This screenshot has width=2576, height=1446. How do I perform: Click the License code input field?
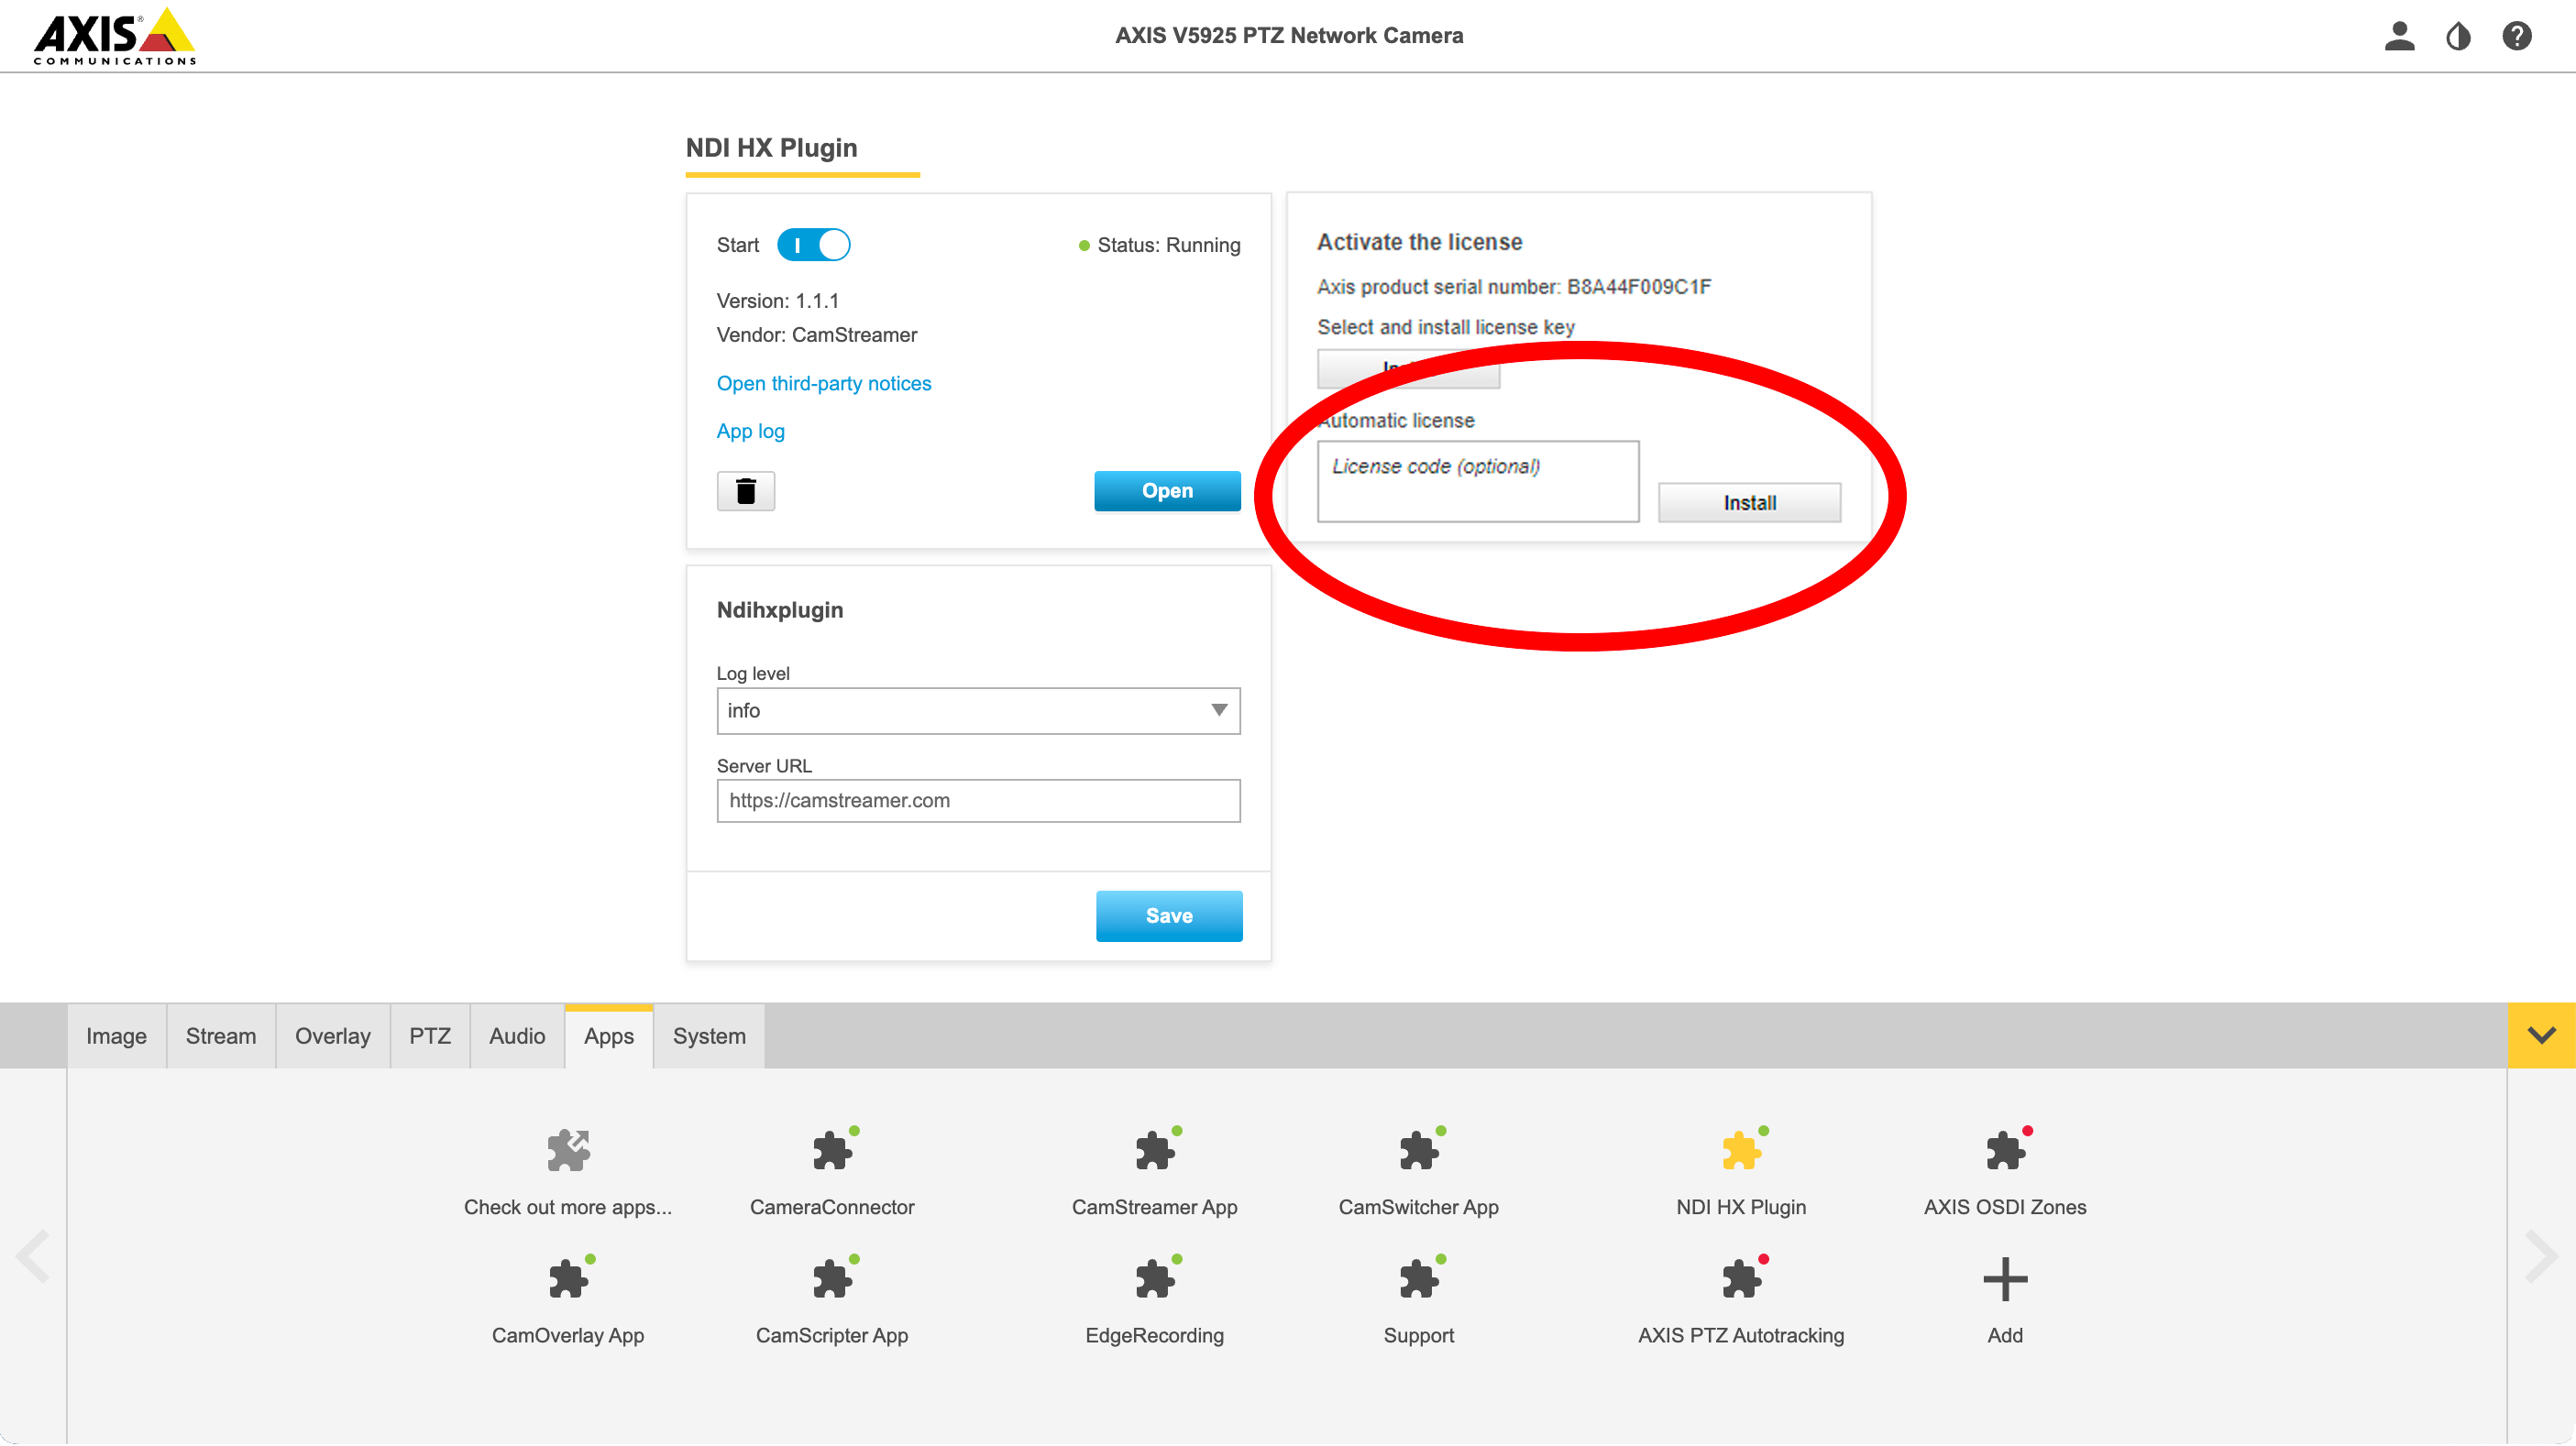1477,481
